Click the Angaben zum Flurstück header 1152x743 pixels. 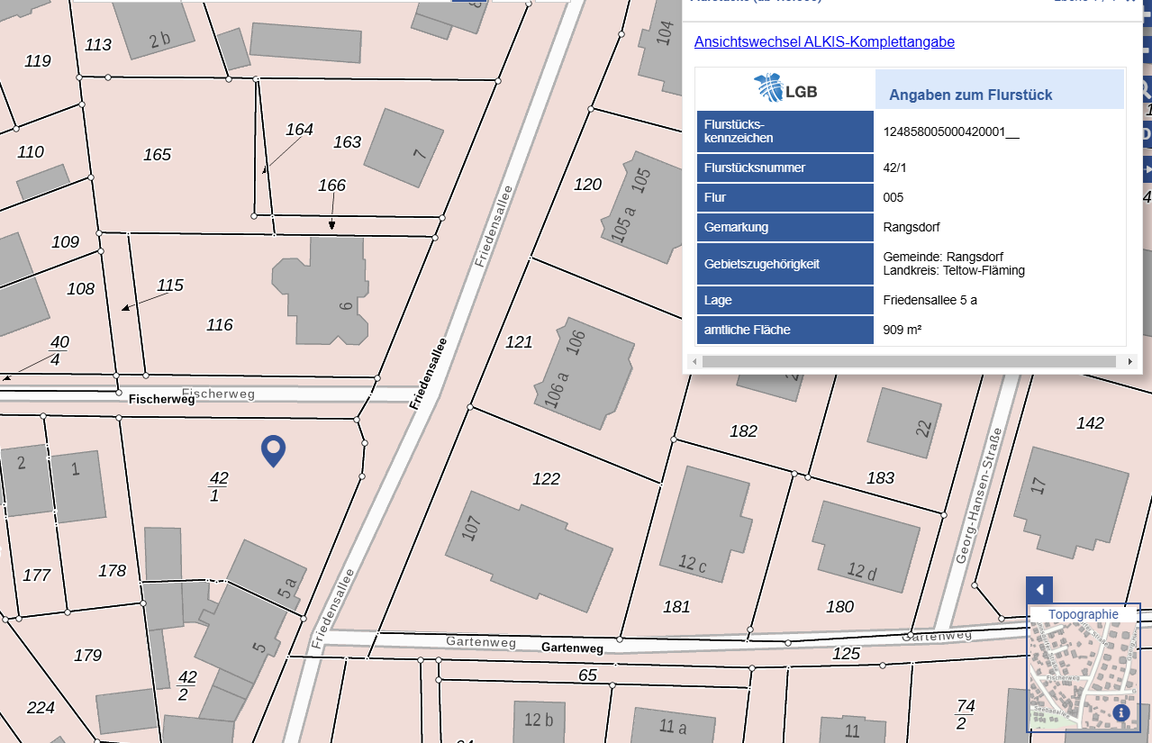pos(970,95)
